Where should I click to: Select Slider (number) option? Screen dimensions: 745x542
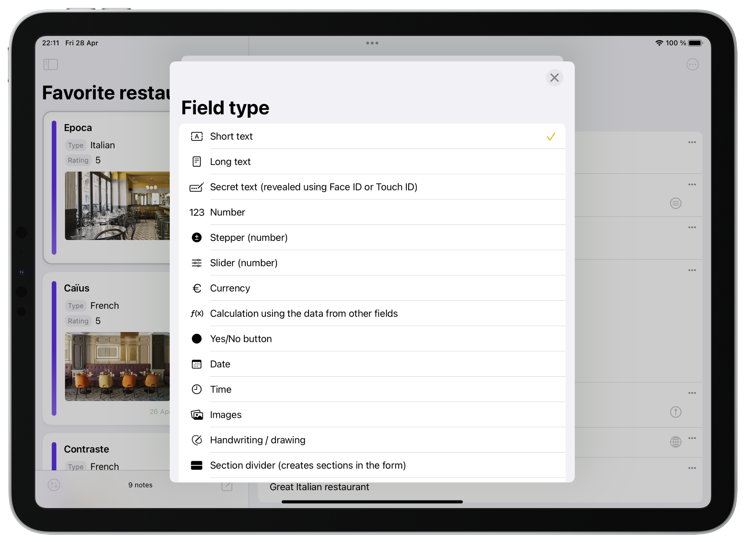[372, 263]
